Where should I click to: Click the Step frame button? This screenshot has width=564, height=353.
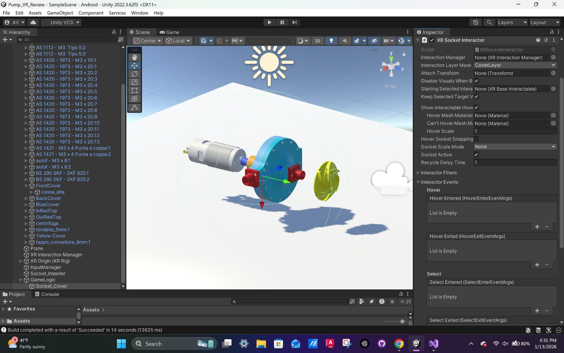coord(294,22)
